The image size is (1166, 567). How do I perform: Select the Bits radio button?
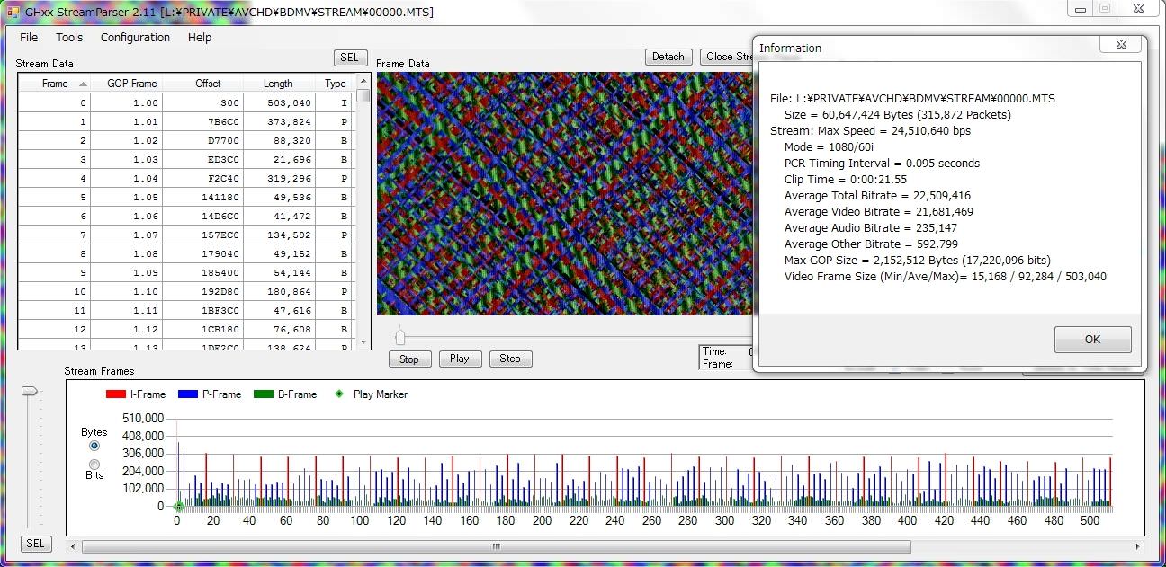tap(94, 464)
